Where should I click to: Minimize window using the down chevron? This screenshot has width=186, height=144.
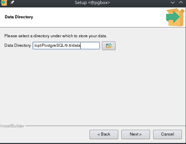[172, 2]
